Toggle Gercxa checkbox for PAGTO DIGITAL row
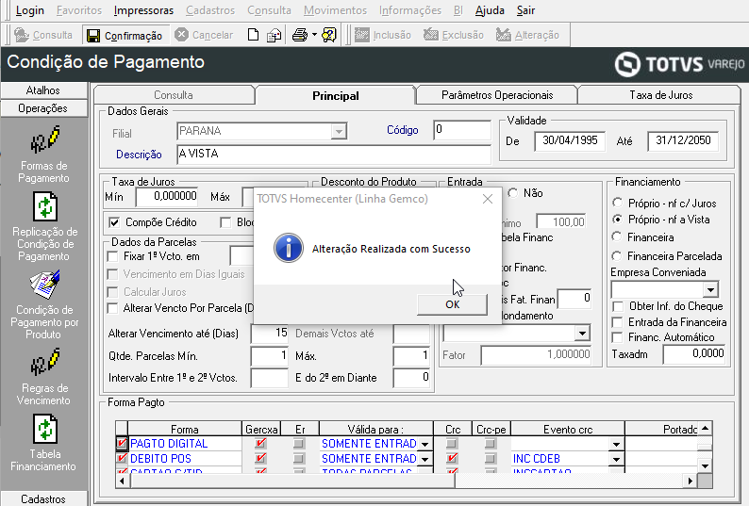This screenshot has height=506, width=749. [x=260, y=444]
